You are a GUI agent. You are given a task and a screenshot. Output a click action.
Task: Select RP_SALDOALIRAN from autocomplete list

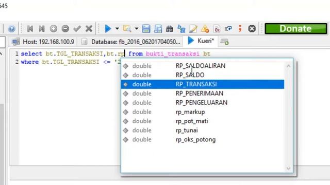pyautogui.click(x=203, y=66)
